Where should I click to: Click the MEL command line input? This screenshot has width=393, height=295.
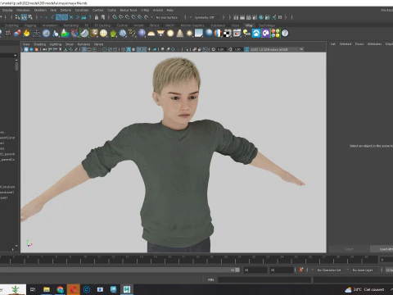tap(264, 279)
